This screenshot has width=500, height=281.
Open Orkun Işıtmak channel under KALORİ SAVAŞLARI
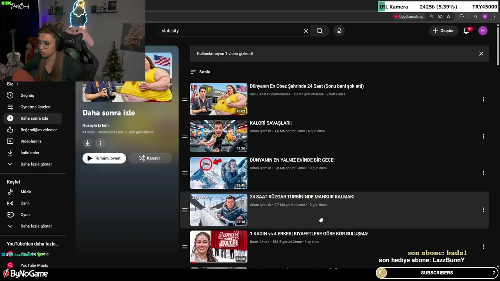260,131
